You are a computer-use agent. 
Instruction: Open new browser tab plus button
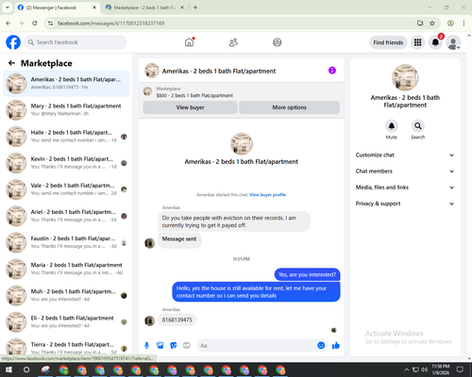pyautogui.click(x=195, y=8)
